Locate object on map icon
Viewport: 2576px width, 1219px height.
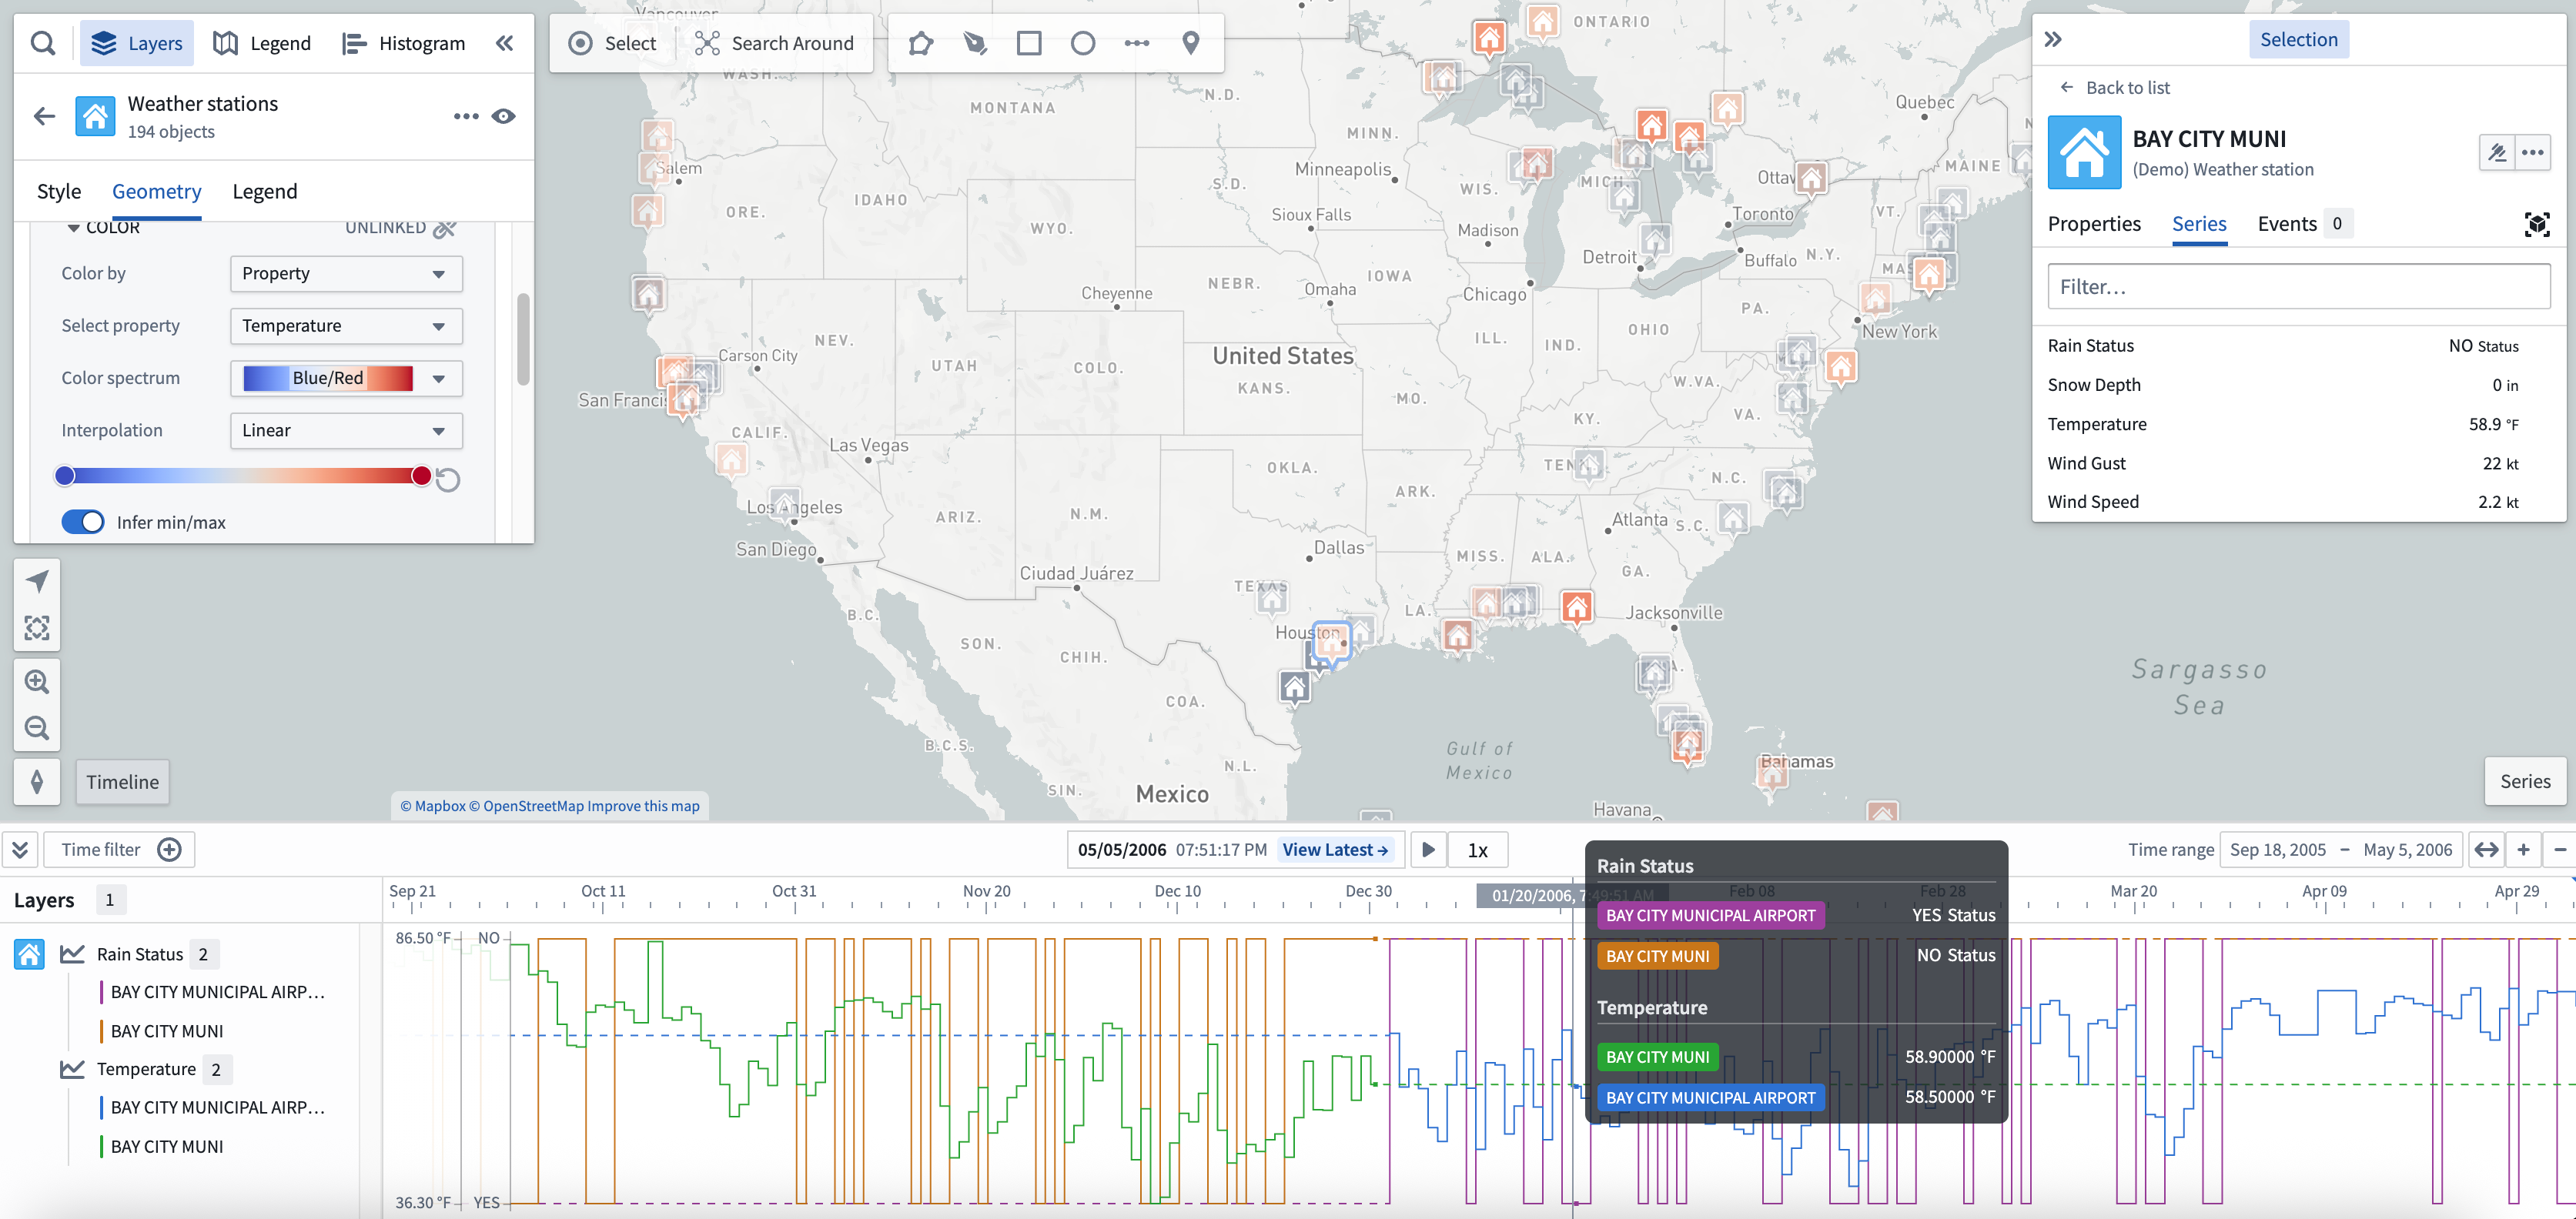[x=2537, y=224]
